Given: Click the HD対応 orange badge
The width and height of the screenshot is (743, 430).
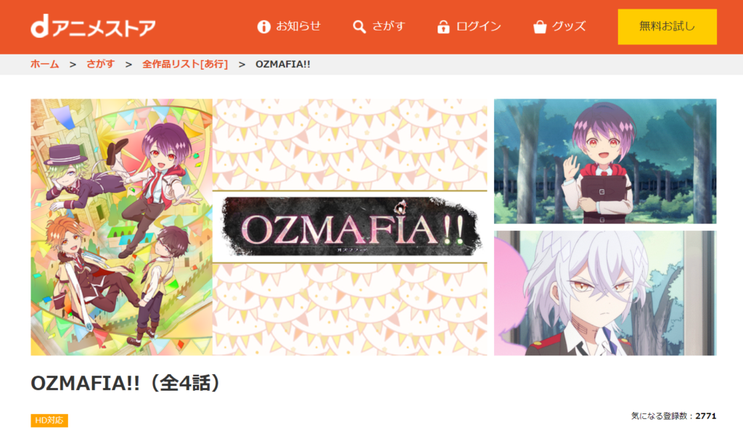Looking at the screenshot, I should point(49,420).
